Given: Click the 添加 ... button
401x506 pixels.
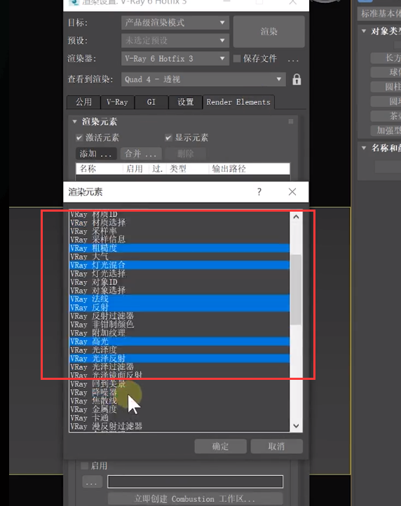Looking at the screenshot, I should click(x=96, y=154).
